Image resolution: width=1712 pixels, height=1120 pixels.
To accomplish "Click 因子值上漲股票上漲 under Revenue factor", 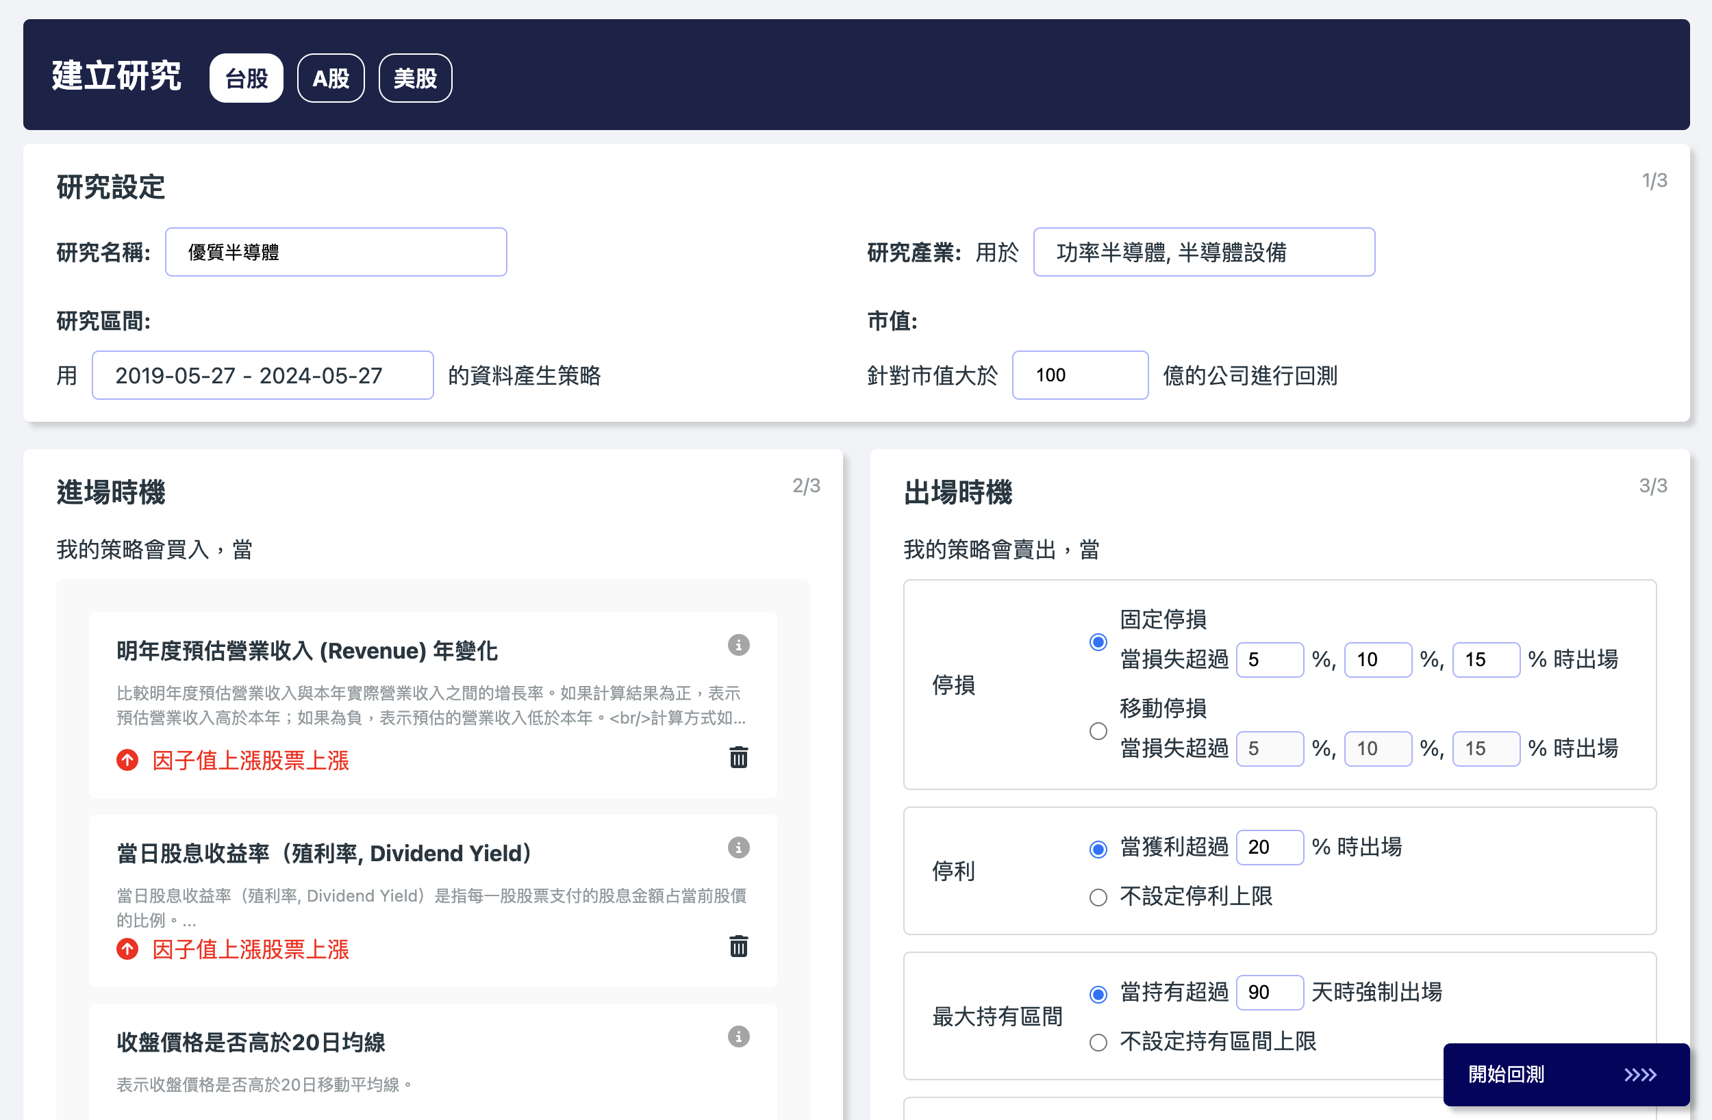I will click(251, 761).
